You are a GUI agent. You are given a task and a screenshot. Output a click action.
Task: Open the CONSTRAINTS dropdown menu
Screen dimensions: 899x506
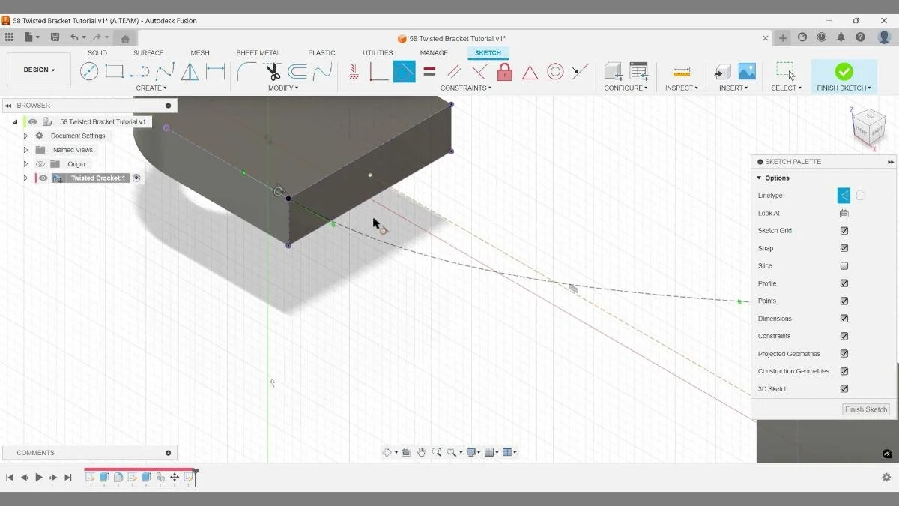(x=465, y=88)
